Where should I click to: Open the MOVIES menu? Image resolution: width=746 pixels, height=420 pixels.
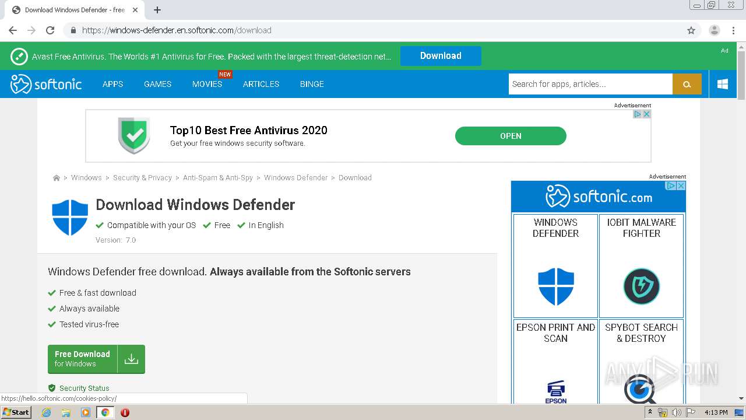(207, 84)
